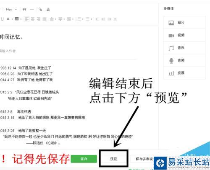Set spacing before paragraph
The image size is (210, 170).
coord(52,19)
